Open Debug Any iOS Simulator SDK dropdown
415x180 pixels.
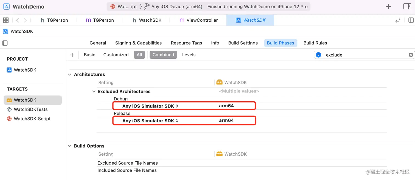coord(150,106)
